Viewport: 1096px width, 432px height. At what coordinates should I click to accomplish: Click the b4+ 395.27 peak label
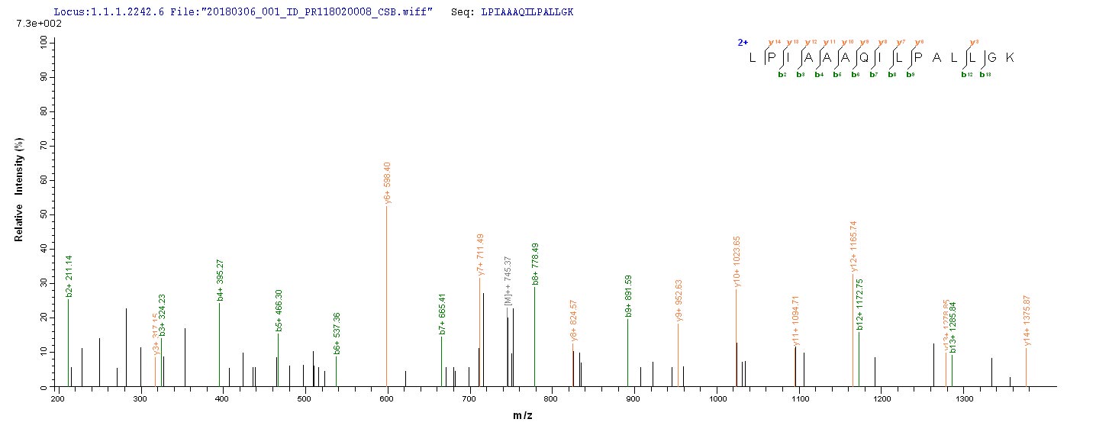point(220,280)
